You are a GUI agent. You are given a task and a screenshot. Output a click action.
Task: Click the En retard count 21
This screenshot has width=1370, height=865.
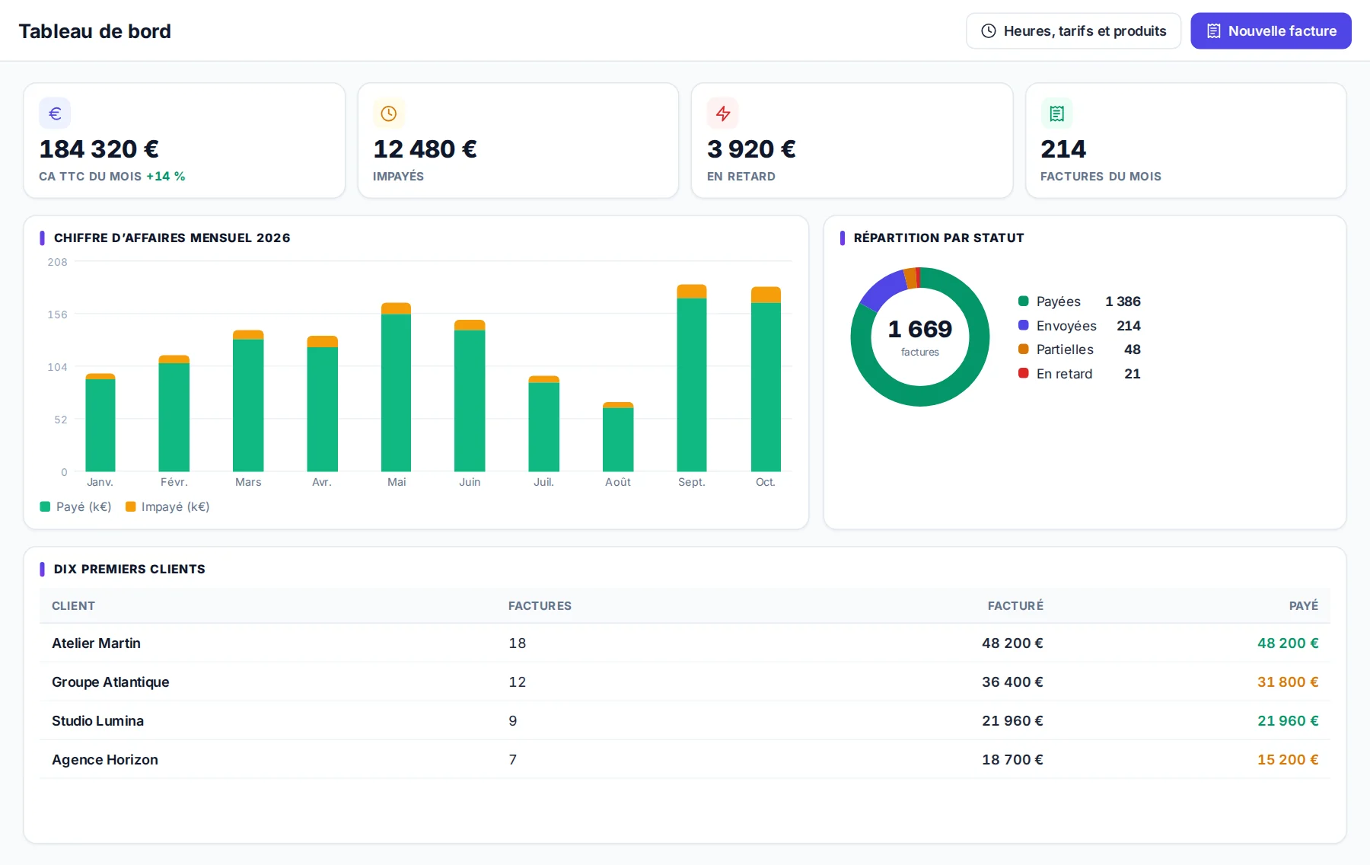(1133, 374)
